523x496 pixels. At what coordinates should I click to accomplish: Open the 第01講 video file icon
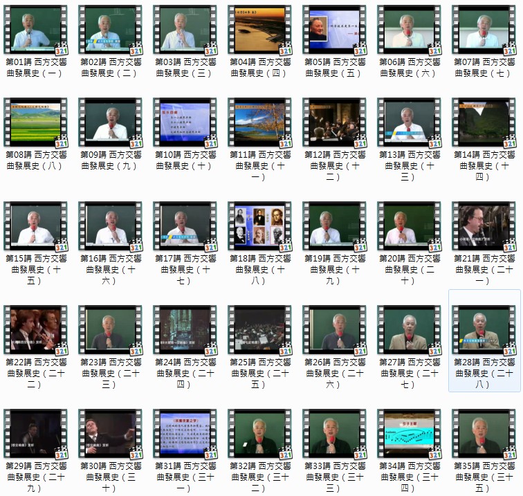coord(35,30)
